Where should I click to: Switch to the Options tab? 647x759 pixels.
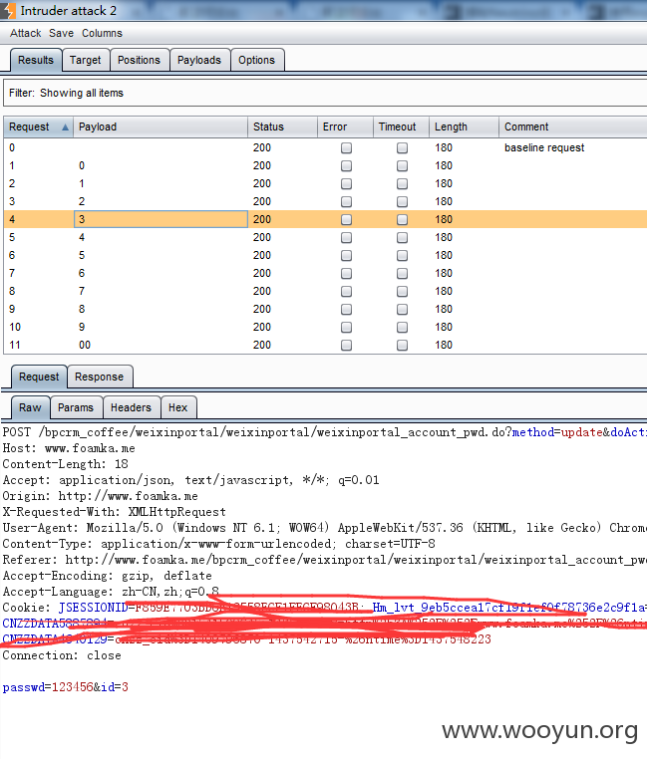(257, 60)
